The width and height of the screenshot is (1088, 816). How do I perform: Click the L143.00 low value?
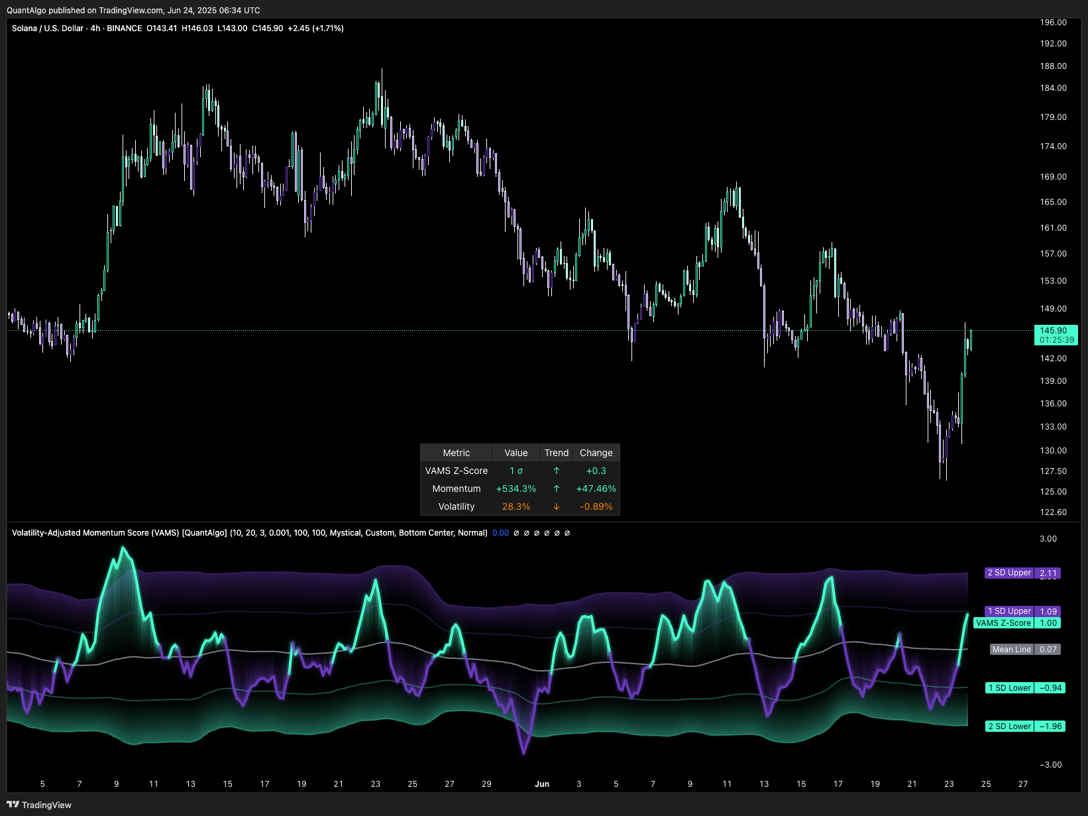233,29
